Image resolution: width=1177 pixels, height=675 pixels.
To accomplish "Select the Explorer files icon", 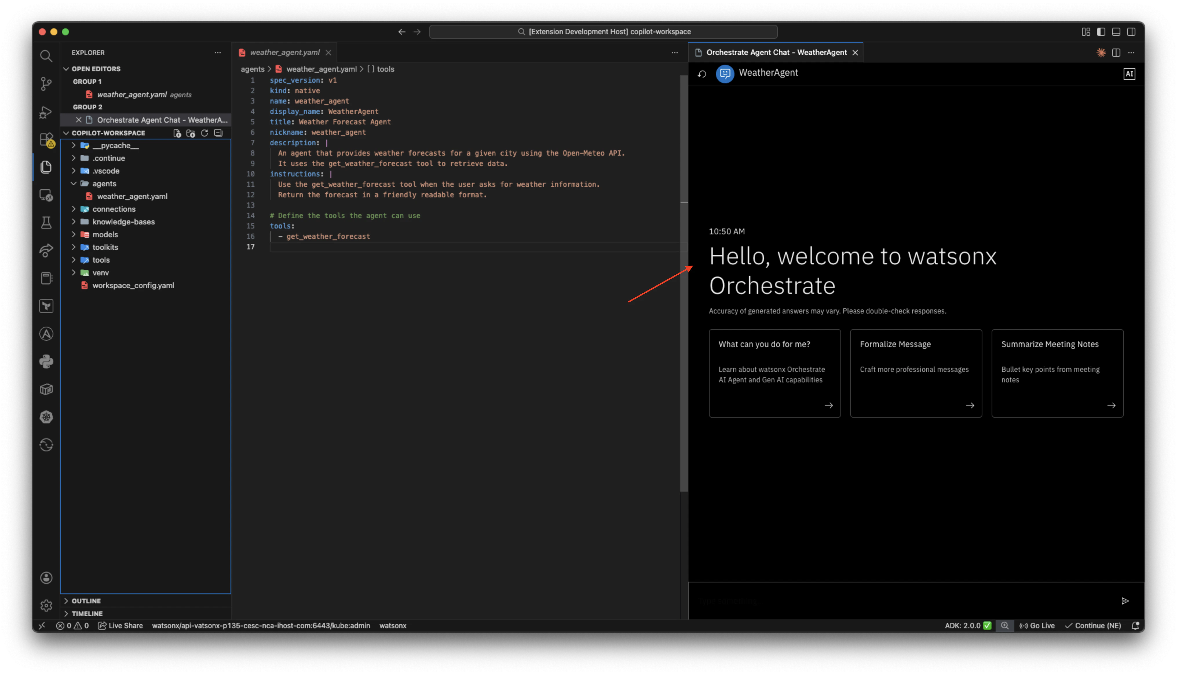I will [46, 167].
